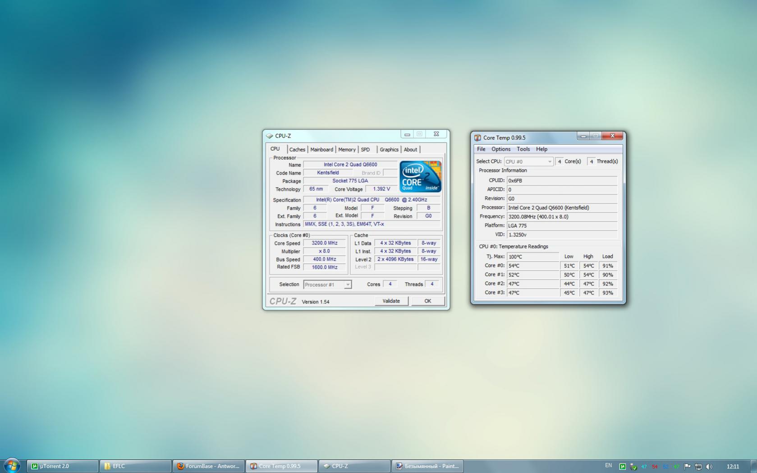Open the Options menu in Core Temp
Image resolution: width=757 pixels, height=473 pixels.
point(501,149)
